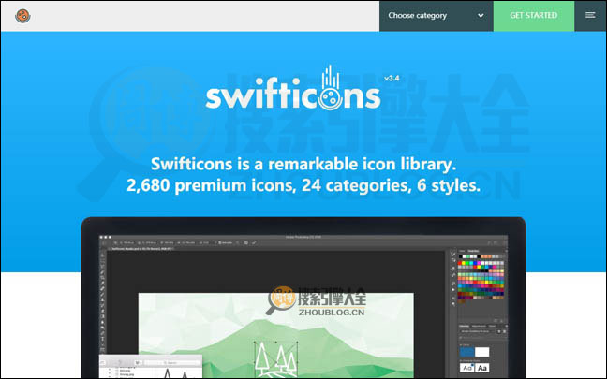Screen dimensions: 607x379
Task: Click the Photoshop mockup screenshot image
Action: pyautogui.click(x=303, y=298)
